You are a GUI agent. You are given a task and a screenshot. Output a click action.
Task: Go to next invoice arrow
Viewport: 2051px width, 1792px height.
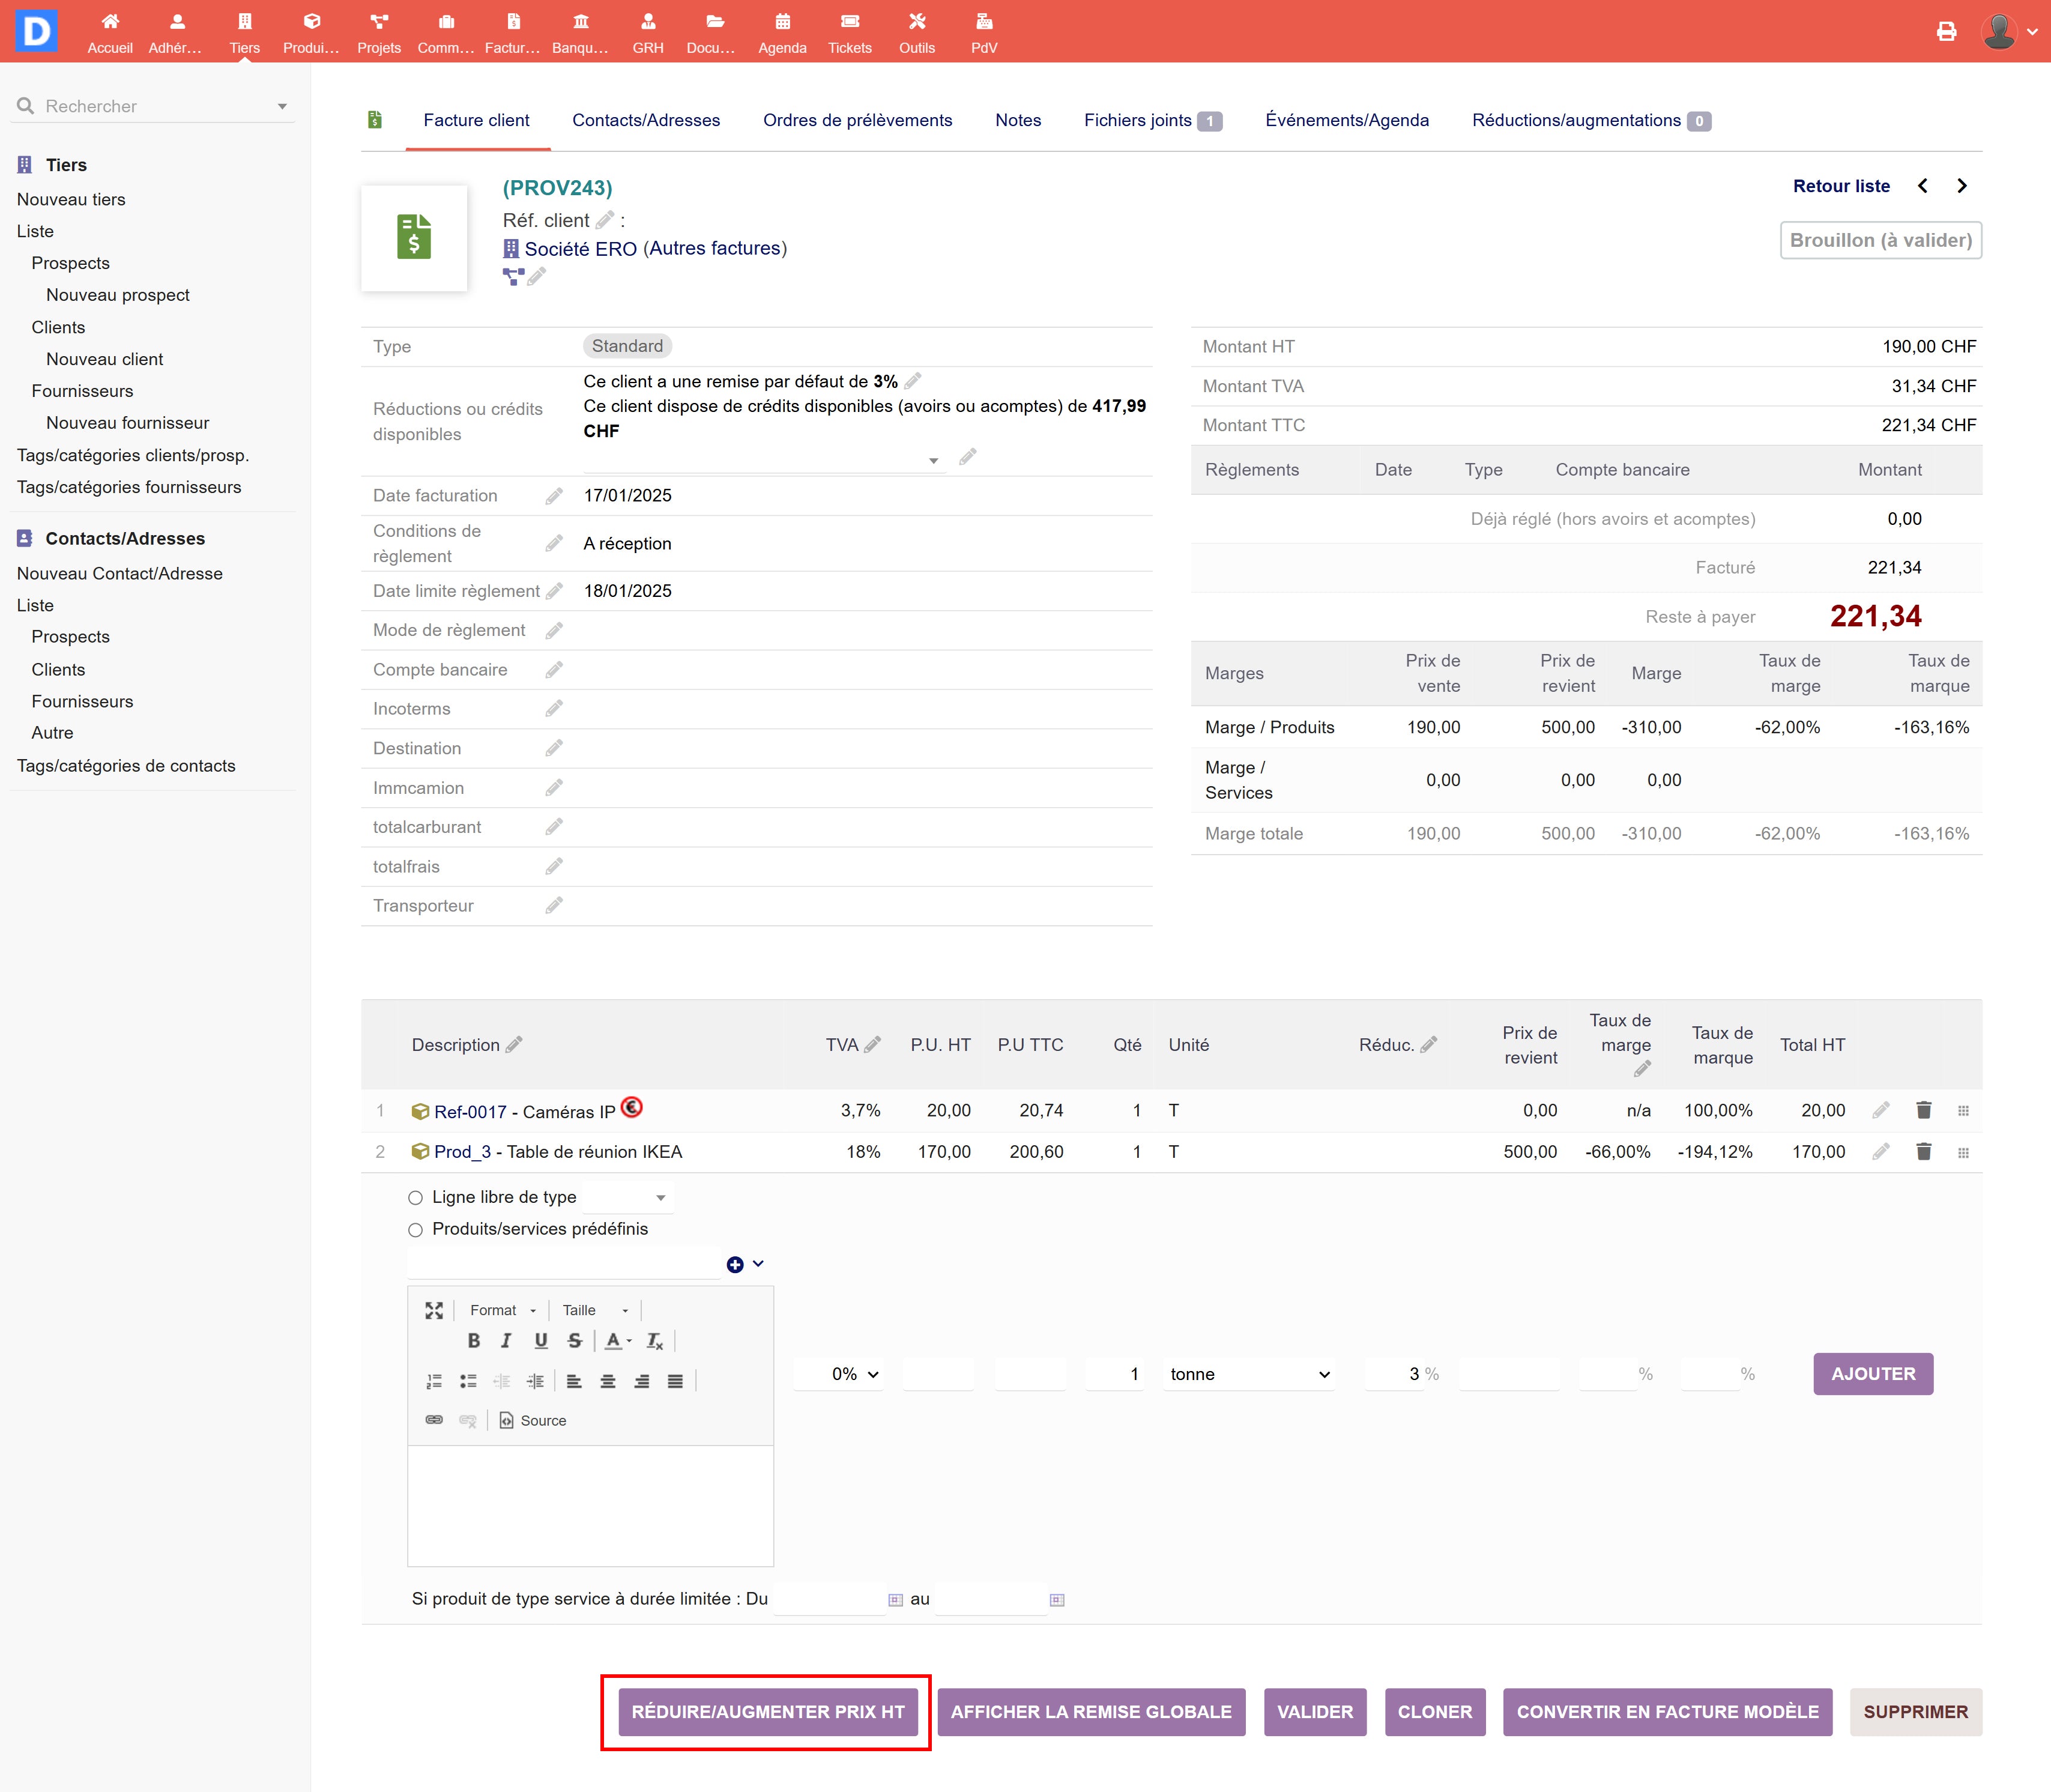[x=1961, y=186]
